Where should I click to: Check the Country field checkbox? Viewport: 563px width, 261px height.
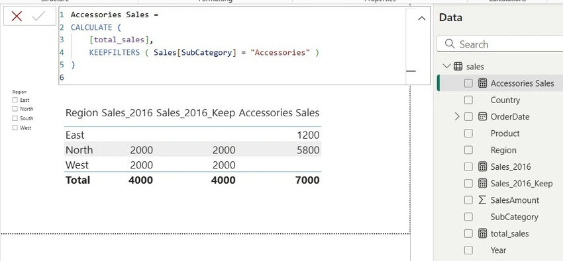[468, 100]
